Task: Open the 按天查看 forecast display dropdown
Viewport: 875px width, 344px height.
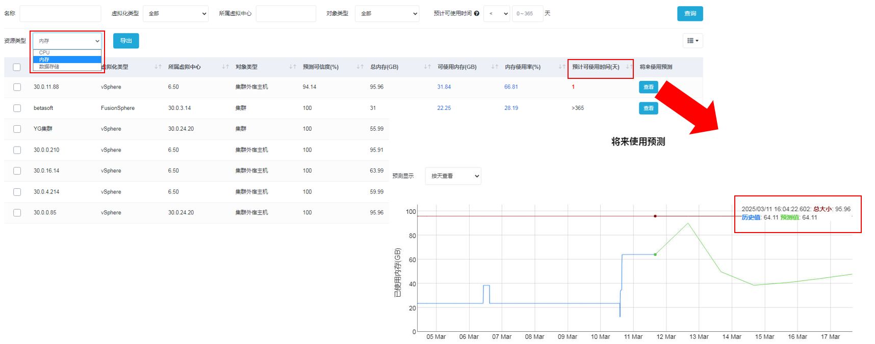Action: 453,176
